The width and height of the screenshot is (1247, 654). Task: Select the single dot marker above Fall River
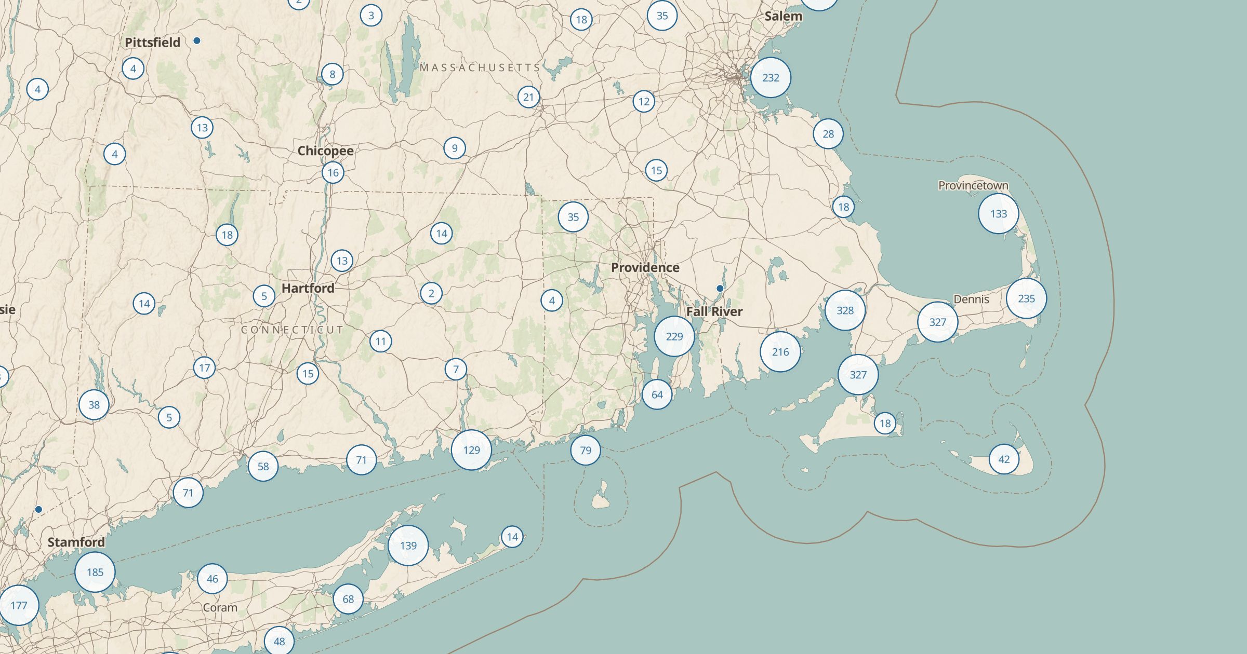coord(720,288)
